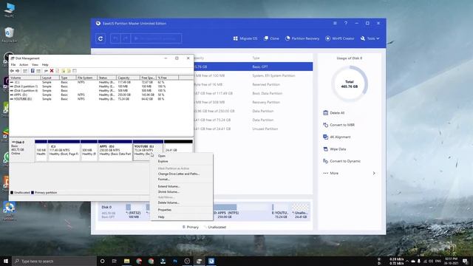
Task: Click 4K Alignment
Action: 337,137
